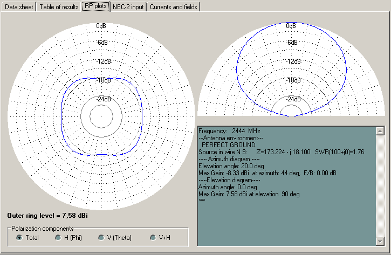Click the scrollbar track of the results box
Viewport: 391px width, 255px height.
coord(379,186)
